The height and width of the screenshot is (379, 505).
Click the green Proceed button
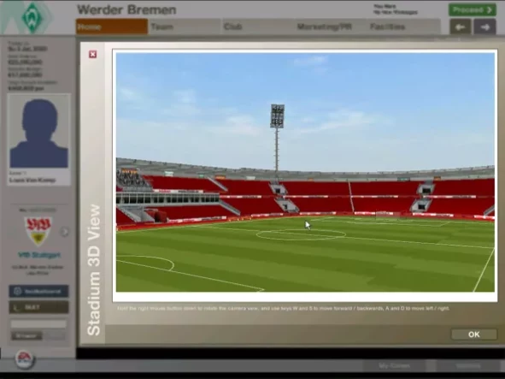[x=473, y=9]
